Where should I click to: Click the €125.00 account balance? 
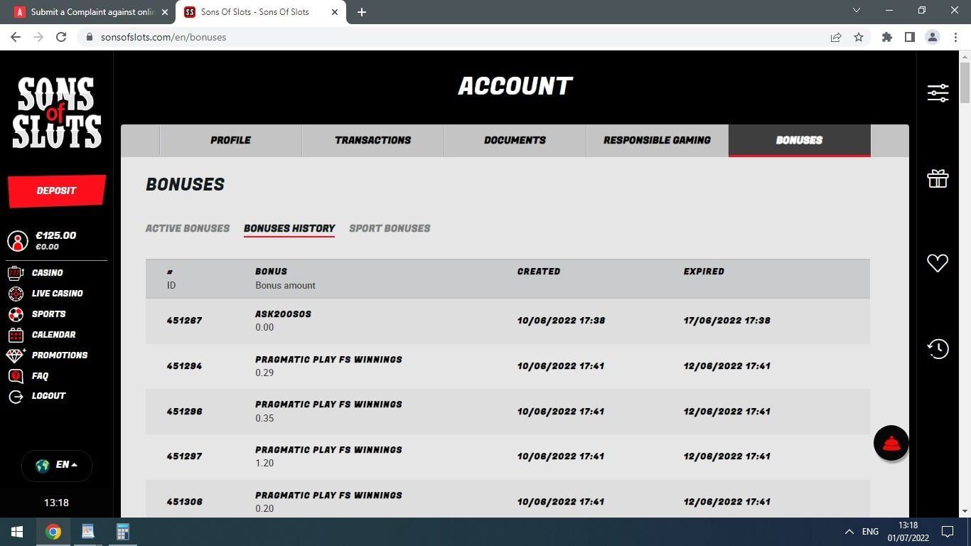click(x=55, y=235)
